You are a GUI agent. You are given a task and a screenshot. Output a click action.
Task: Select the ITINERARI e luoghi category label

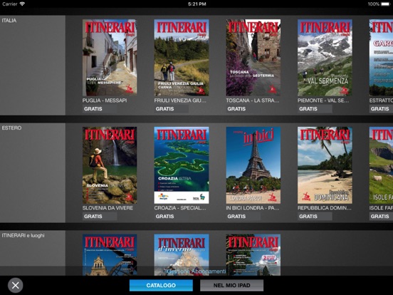click(23, 235)
